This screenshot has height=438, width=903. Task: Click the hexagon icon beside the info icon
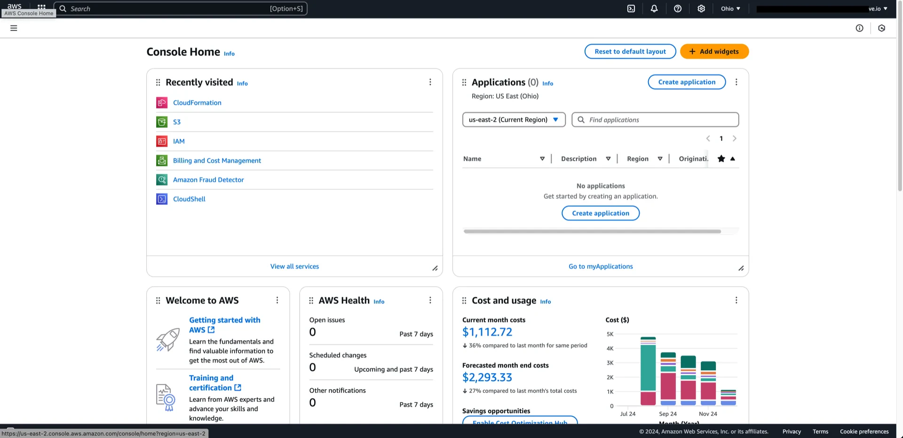[x=882, y=28]
